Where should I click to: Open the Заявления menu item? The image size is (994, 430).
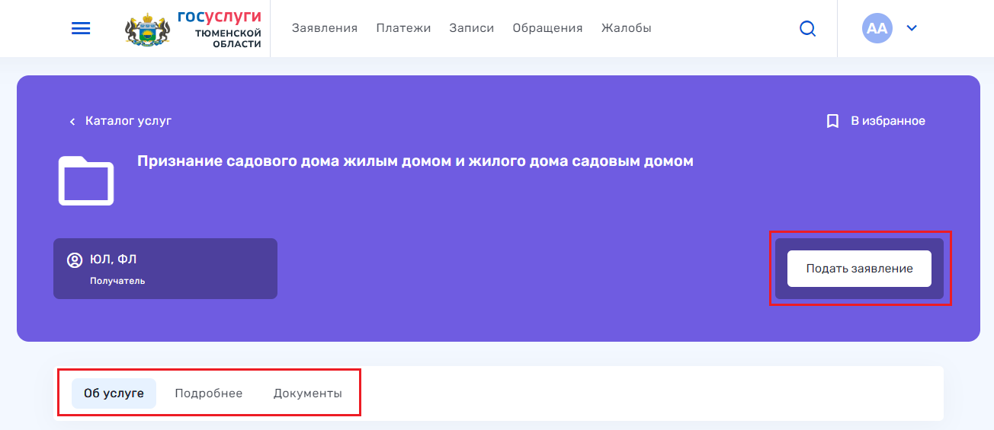point(325,28)
